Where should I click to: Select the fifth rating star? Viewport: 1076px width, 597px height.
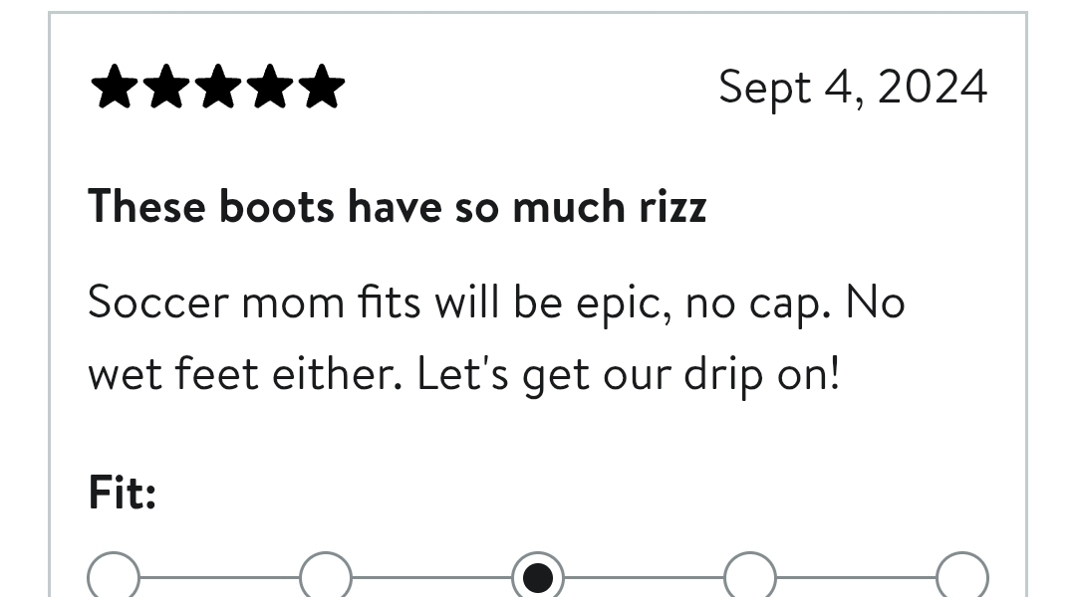click(x=322, y=88)
